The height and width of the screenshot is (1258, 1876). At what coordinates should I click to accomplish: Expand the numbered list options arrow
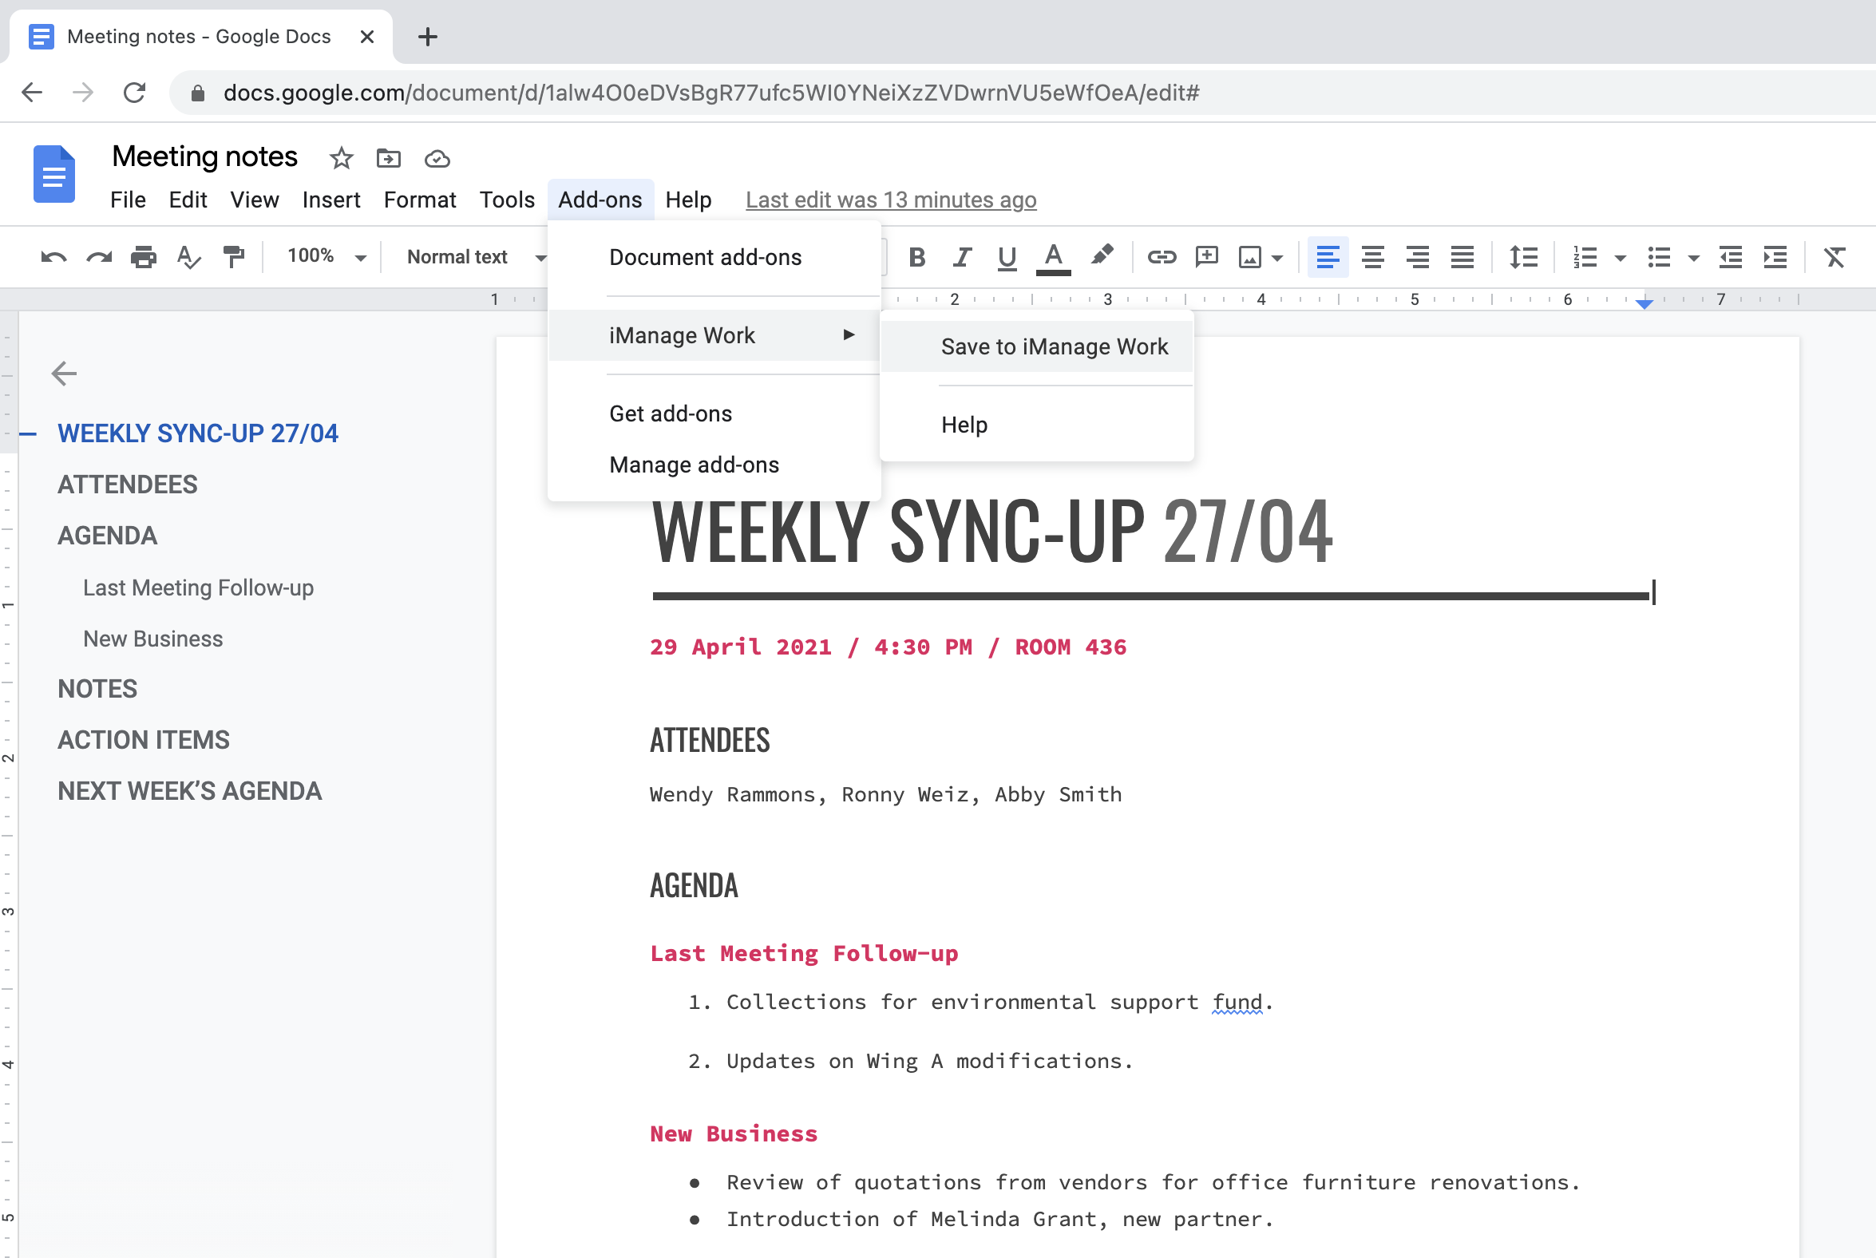point(1620,258)
